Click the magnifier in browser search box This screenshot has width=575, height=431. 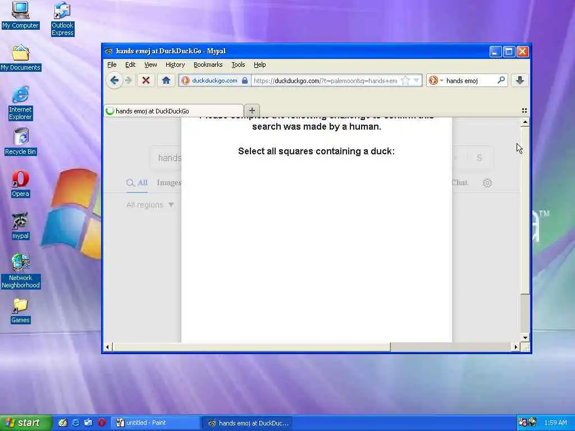pyautogui.click(x=501, y=80)
